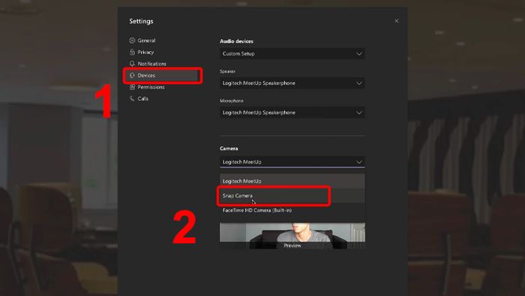The height and width of the screenshot is (296, 525).
Task: Click the Audio devices heading
Action: [x=236, y=41]
